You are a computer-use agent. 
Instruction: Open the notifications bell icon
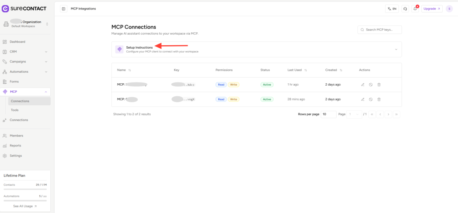415,9
